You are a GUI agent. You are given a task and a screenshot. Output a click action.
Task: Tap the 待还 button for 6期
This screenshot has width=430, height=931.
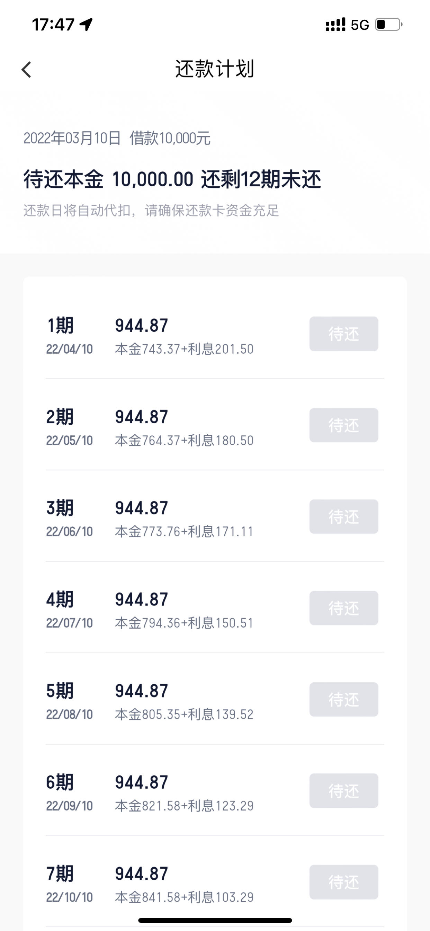(344, 791)
